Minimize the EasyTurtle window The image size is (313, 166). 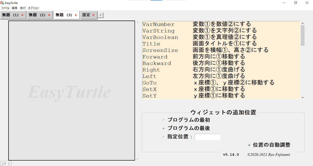pyautogui.click(x=284, y=3)
